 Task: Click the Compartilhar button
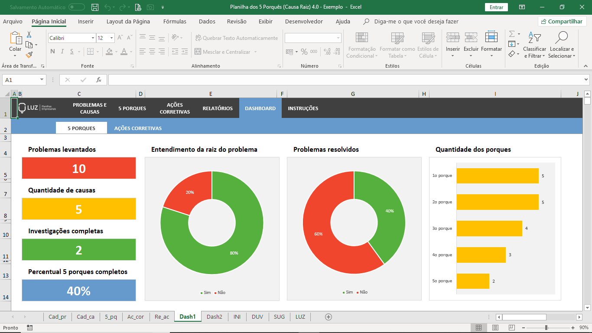562,21
